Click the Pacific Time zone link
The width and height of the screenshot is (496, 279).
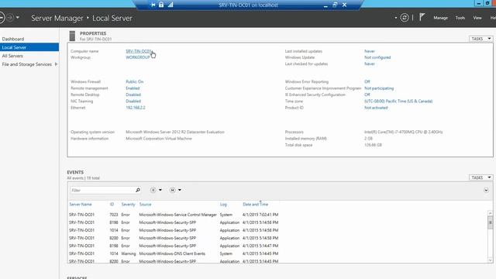coord(398,102)
